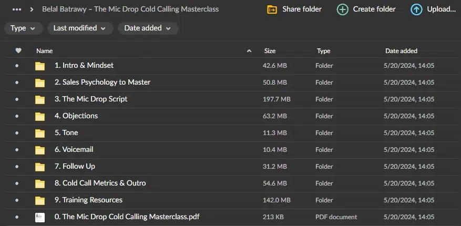Open the Last modified filter dropdown
461x226 pixels.
(x=80, y=28)
